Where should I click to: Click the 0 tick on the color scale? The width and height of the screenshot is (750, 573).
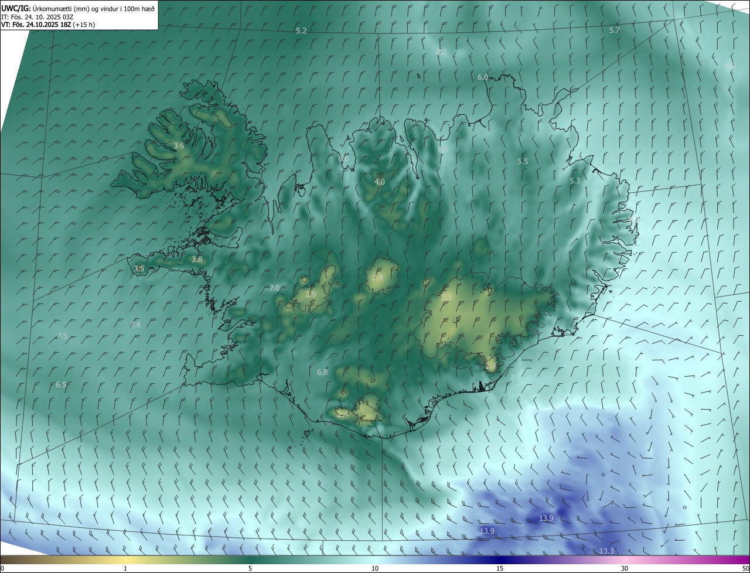click(2, 568)
